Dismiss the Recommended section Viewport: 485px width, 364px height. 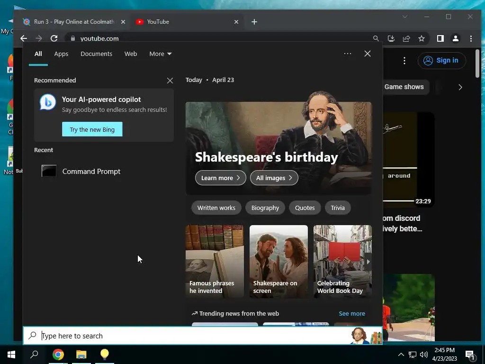tap(170, 81)
